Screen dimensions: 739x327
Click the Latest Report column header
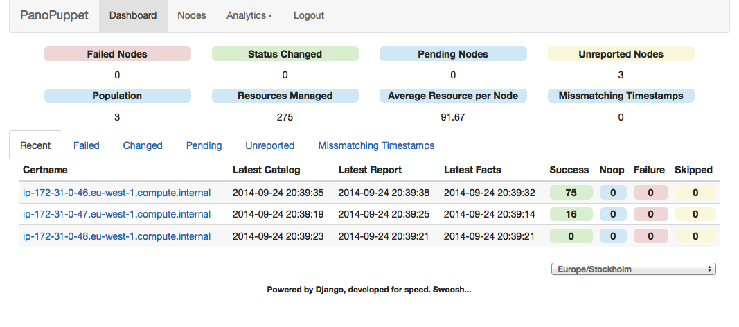click(370, 170)
